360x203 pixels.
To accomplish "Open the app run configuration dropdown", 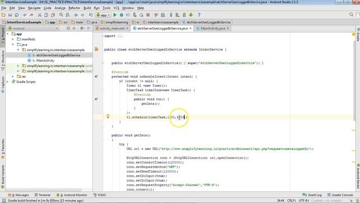I will (x=103, y=15).
